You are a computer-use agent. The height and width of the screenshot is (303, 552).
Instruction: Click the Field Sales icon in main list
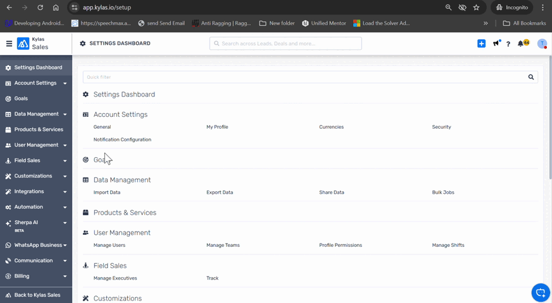85,266
